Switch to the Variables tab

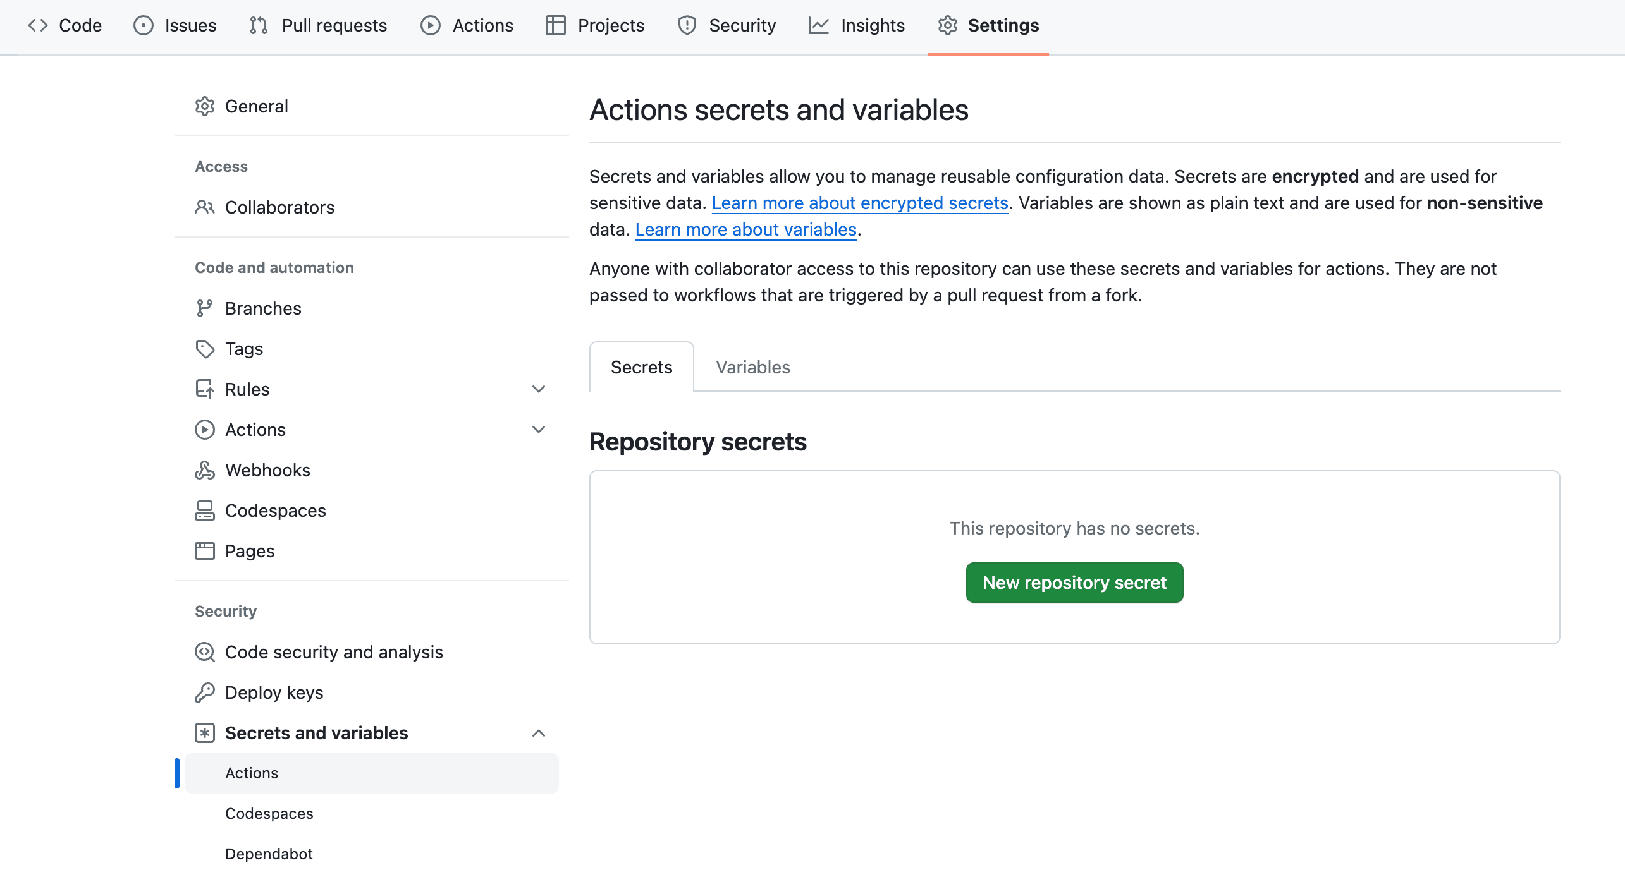752,366
